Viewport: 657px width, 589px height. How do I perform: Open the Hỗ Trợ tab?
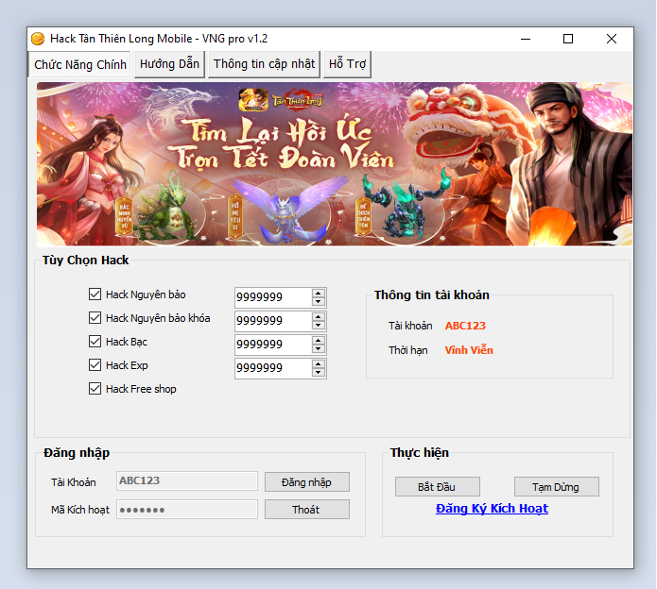point(347,64)
